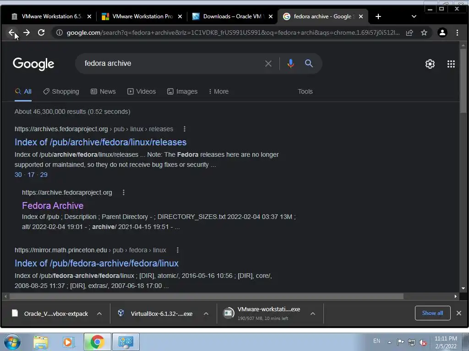The height and width of the screenshot is (351, 469).
Task: Expand VirtualBox-6.1.32 download options
Action: coord(206,314)
